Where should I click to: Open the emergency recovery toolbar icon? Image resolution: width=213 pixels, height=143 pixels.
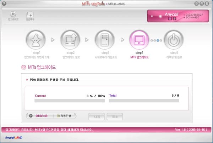click(30, 16)
